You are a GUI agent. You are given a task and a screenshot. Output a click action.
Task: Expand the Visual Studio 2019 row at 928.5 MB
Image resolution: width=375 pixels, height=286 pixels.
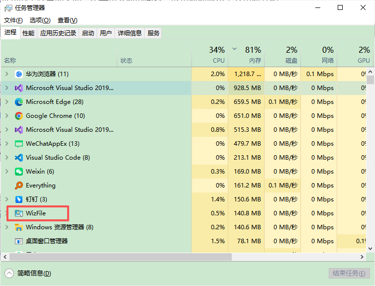(7, 88)
